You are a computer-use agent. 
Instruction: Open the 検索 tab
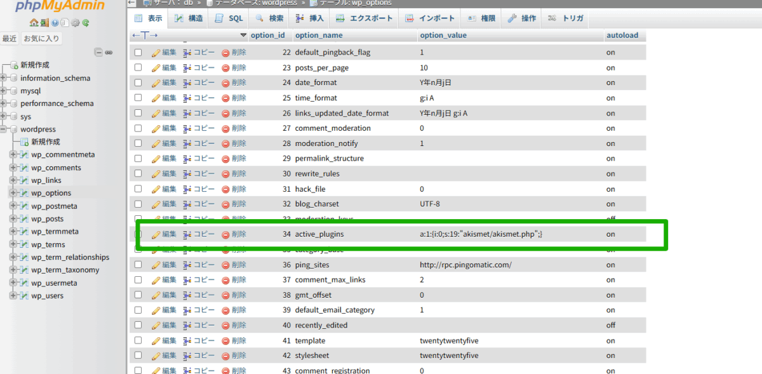coord(269,18)
